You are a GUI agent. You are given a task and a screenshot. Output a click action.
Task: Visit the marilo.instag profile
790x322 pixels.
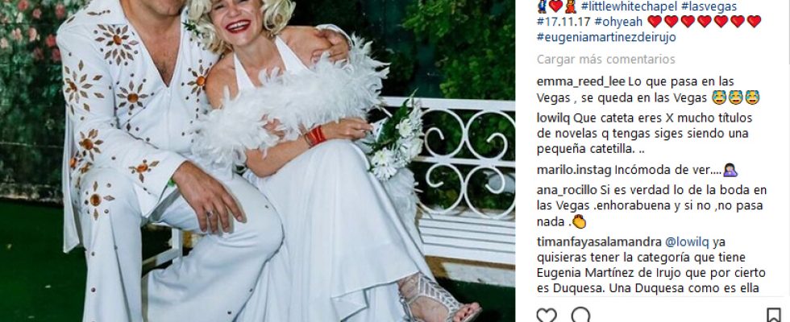(x=574, y=170)
